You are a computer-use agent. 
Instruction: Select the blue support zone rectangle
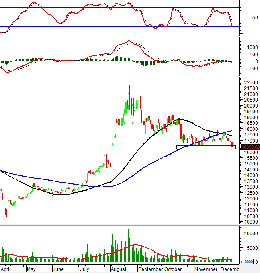205,147
